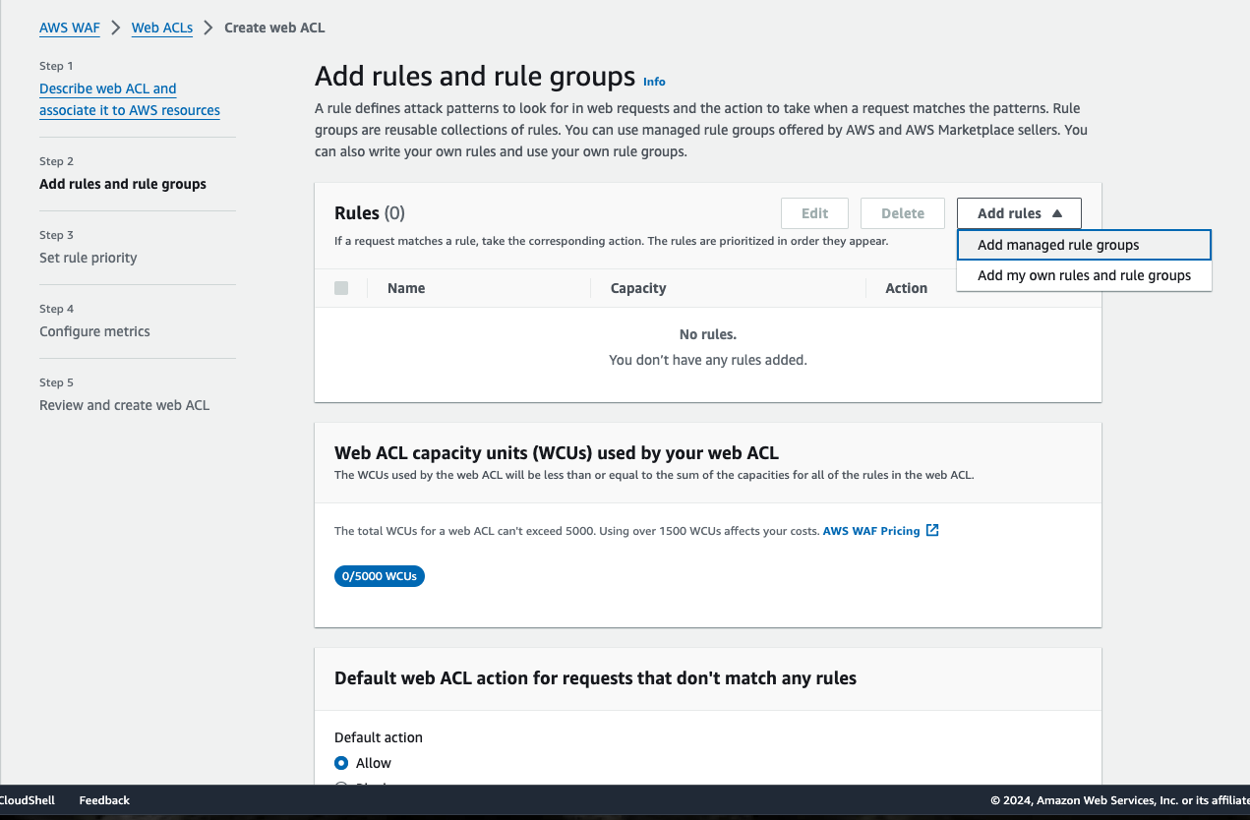This screenshot has width=1250, height=820.
Task: Click the external link icon beside AWS WAF Pricing
Action: click(932, 531)
